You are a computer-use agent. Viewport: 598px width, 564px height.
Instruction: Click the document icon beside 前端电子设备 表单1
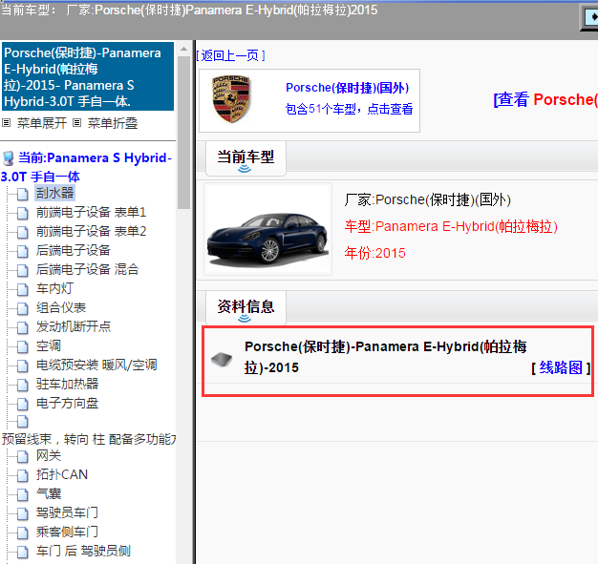pyautogui.click(x=23, y=213)
